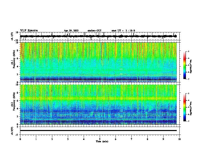Viewport: 202px width, 156px height.
Task: Click the time axis tick label "3"
Action: tap(68, 139)
